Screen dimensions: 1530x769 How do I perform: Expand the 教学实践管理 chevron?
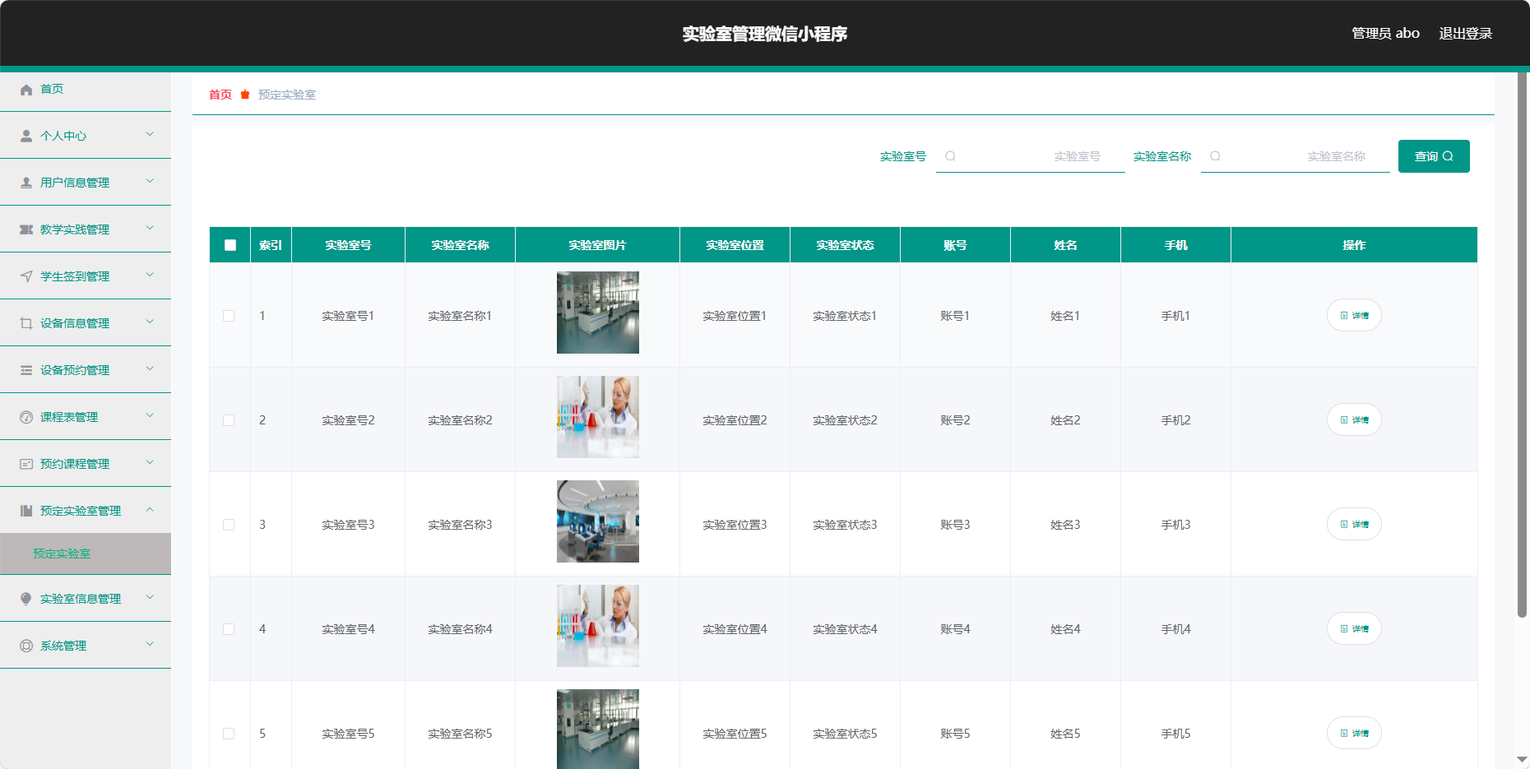[150, 228]
